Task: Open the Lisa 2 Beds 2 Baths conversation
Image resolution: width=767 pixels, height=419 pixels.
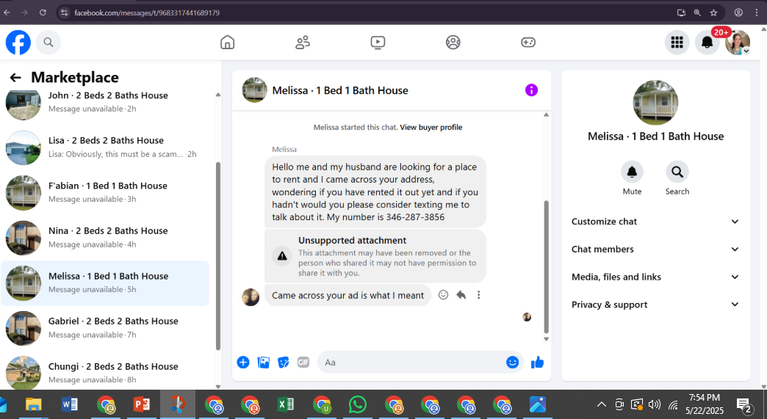Action: coord(105,147)
